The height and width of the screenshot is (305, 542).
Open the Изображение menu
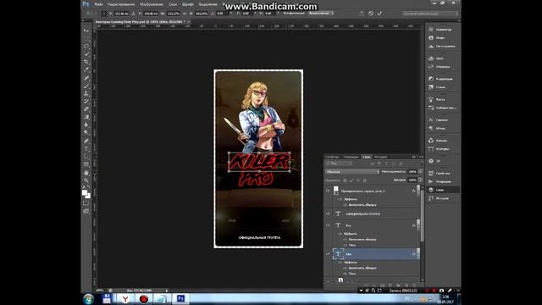pos(152,4)
